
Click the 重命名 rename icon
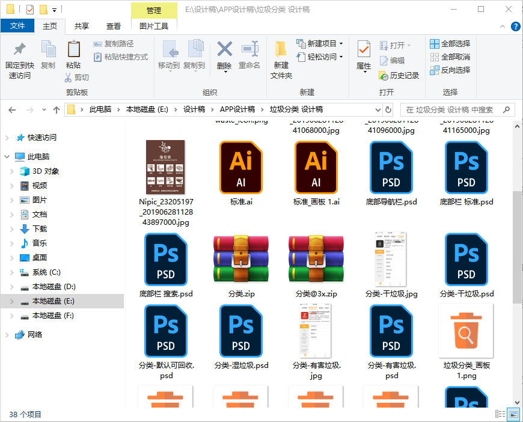click(249, 50)
